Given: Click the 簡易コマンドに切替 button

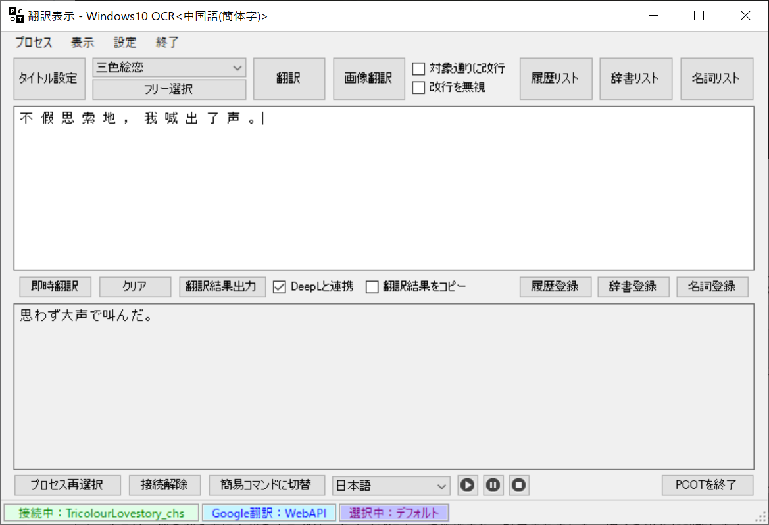Looking at the screenshot, I should 267,486.
